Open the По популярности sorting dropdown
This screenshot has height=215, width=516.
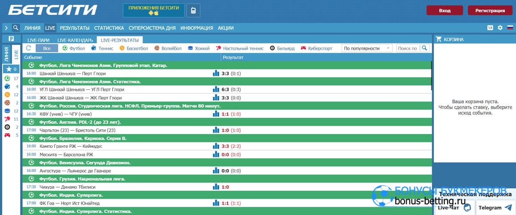coord(367,49)
